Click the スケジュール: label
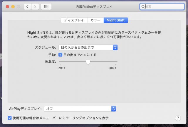Image resolution: width=188 pixels, height=127 pixels. tap(46, 47)
